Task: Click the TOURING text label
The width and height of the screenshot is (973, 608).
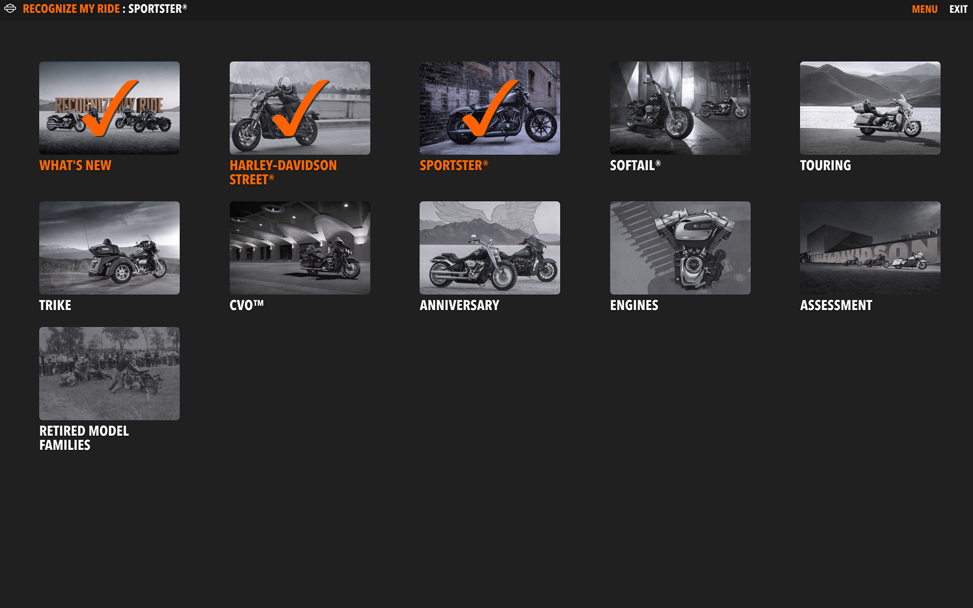Action: tap(826, 166)
